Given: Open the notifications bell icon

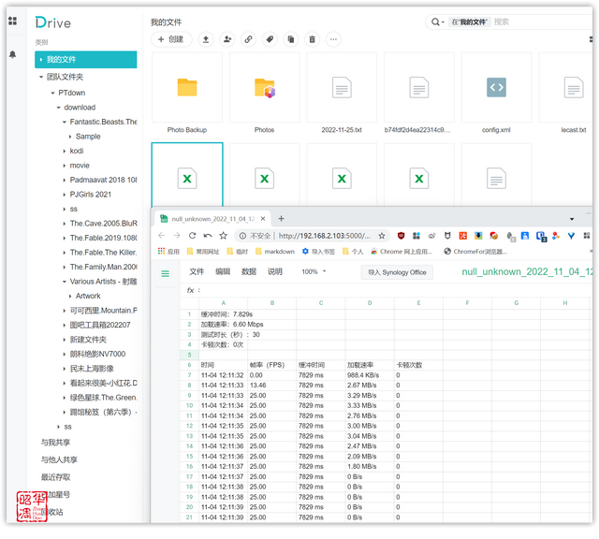Looking at the screenshot, I should (x=12, y=54).
